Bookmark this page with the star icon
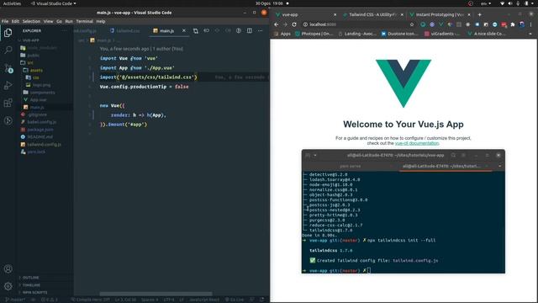The height and width of the screenshot is (303, 538). 412,24
